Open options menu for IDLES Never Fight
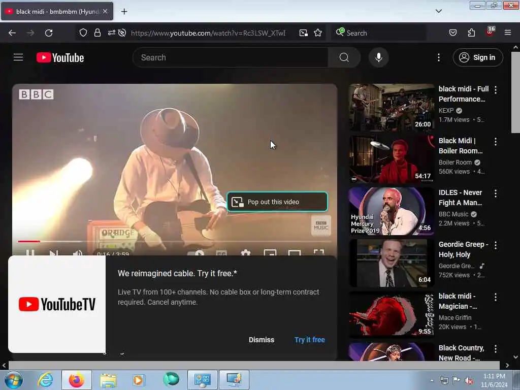 click(496, 193)
